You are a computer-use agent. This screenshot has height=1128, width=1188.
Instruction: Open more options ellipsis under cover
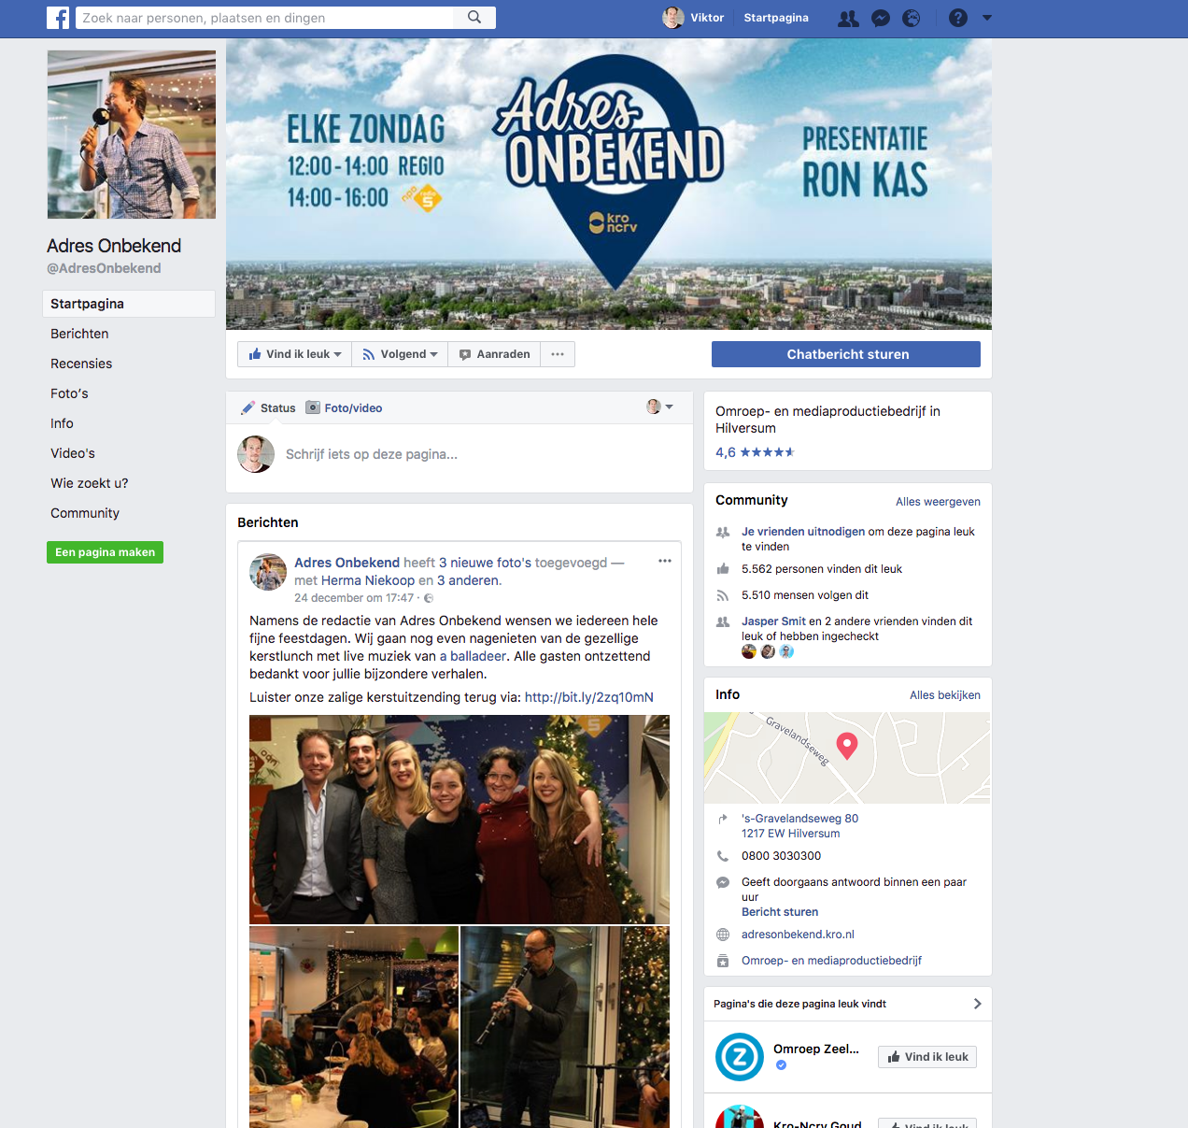[558, 354]
